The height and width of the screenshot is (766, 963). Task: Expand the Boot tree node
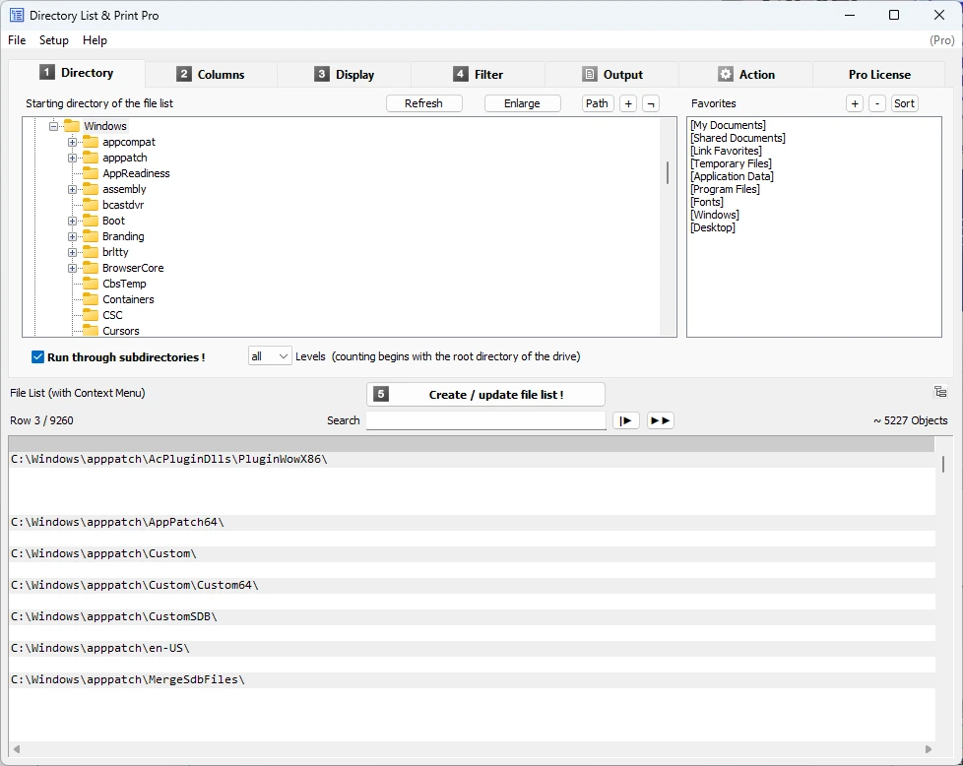(72, 221)
